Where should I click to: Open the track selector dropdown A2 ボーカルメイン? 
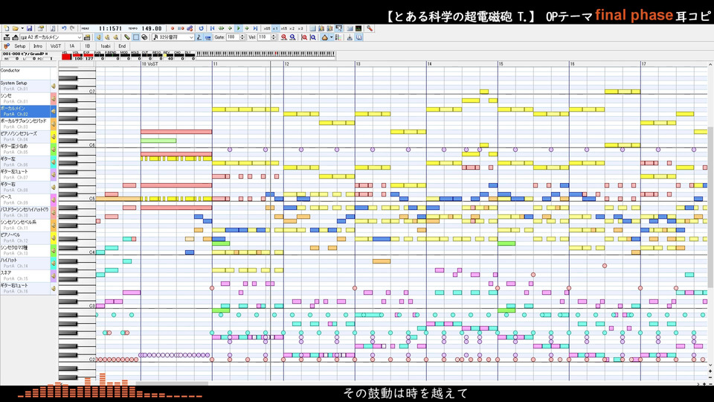pos(51,37)
